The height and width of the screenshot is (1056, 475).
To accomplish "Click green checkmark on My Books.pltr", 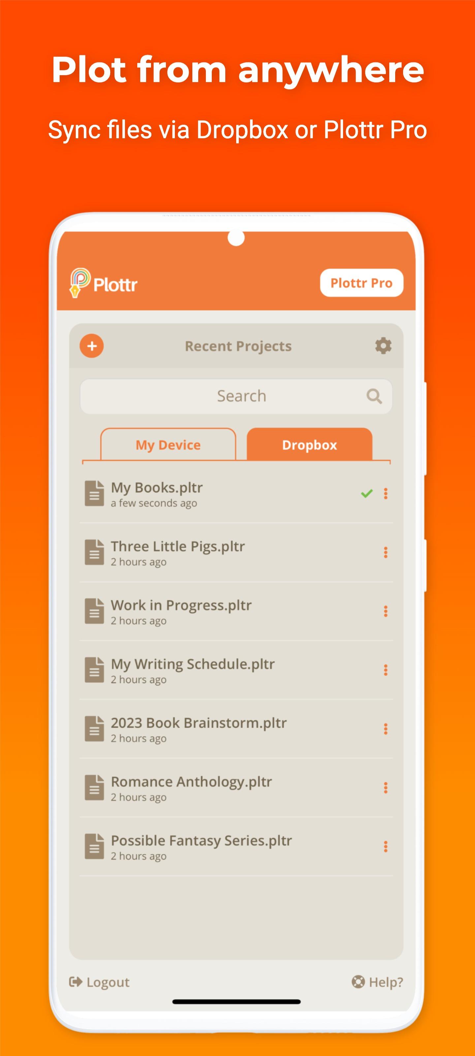I will pyautogui.click(x=367, y=494).
